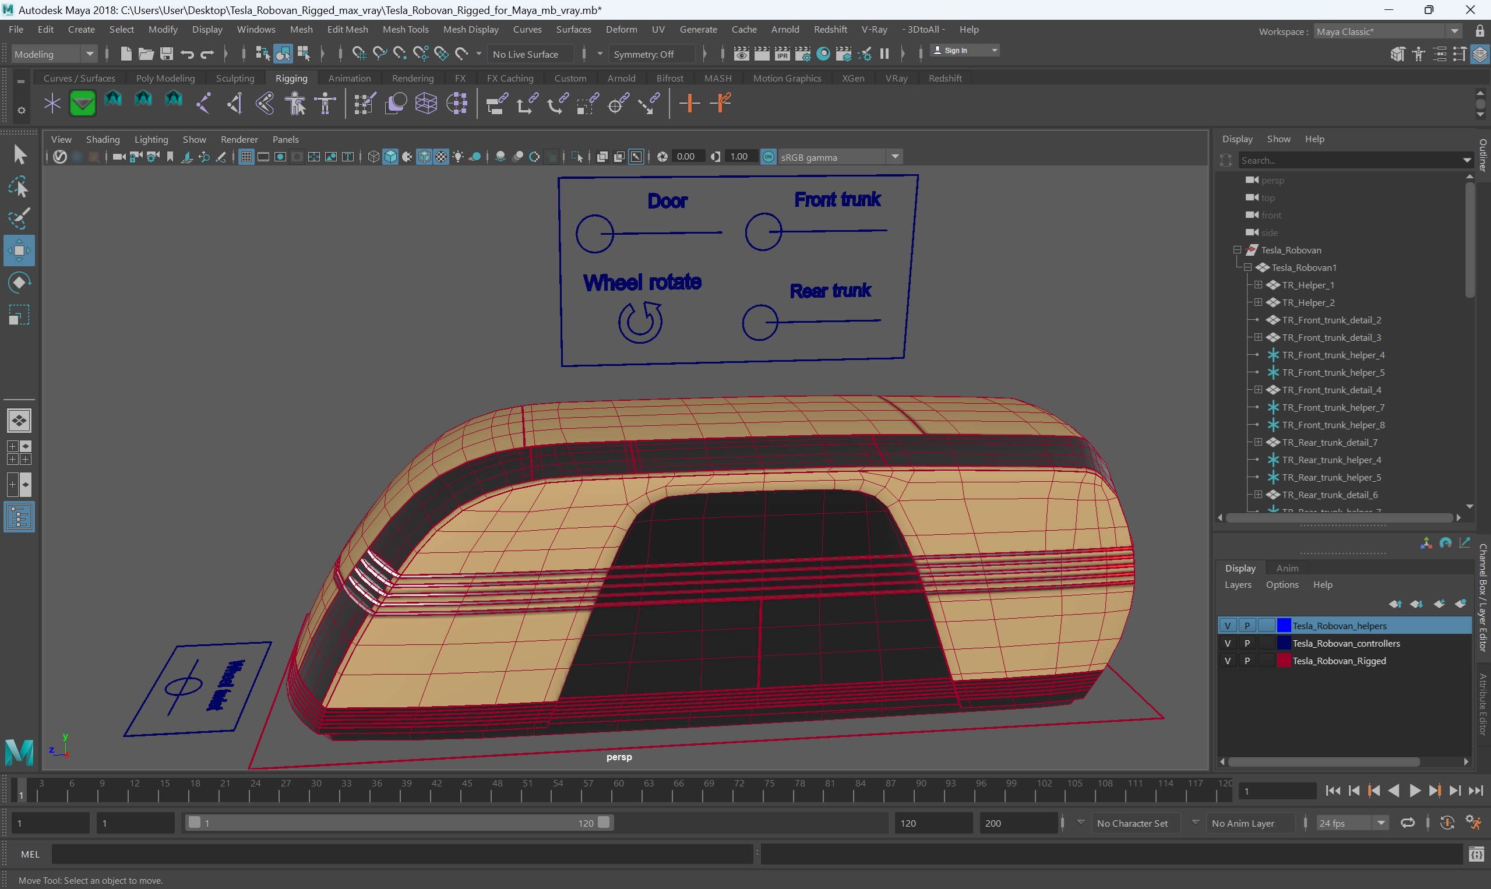Viewport: 1491px width, 889px height.
Task: Open the Mesh Tools menu
Action: coord(406,29)
